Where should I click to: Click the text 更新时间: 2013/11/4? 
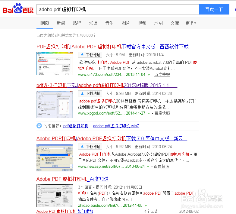(x=146, y=55)
